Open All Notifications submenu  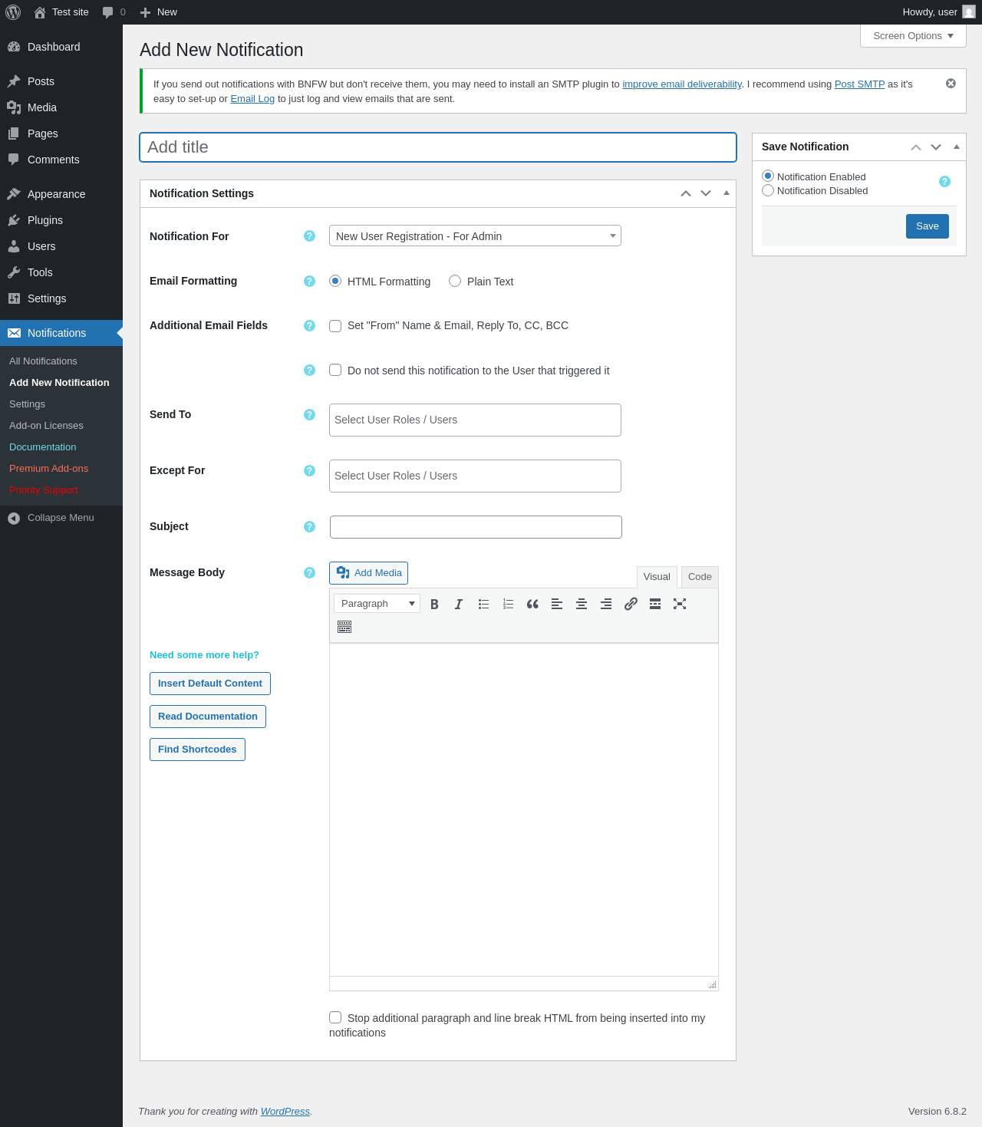tap(43, 361)
